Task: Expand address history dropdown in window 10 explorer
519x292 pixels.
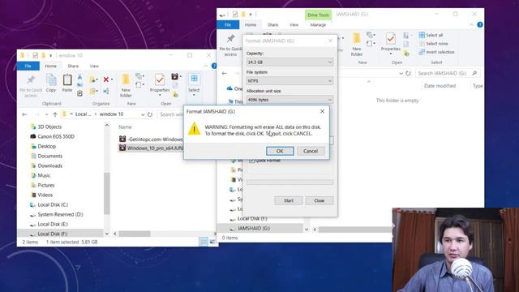Action: click(143, 114)
